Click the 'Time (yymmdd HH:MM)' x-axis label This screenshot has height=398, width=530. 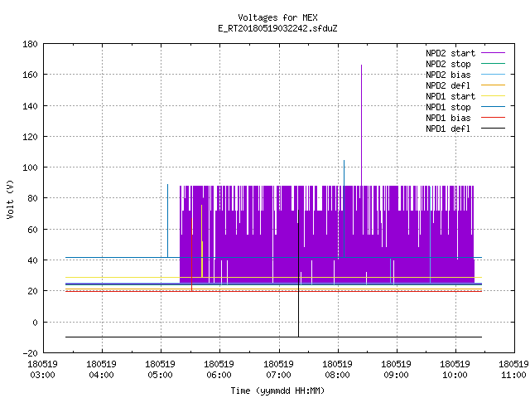point(277,391)
